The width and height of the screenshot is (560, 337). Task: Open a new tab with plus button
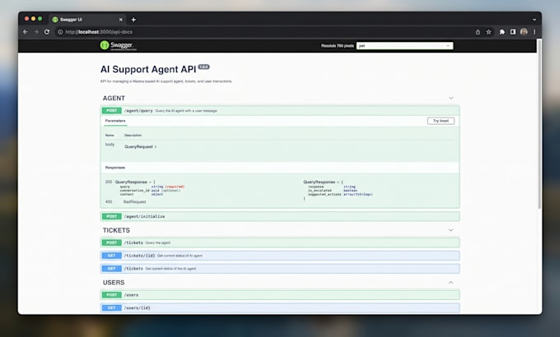point(133,20)
